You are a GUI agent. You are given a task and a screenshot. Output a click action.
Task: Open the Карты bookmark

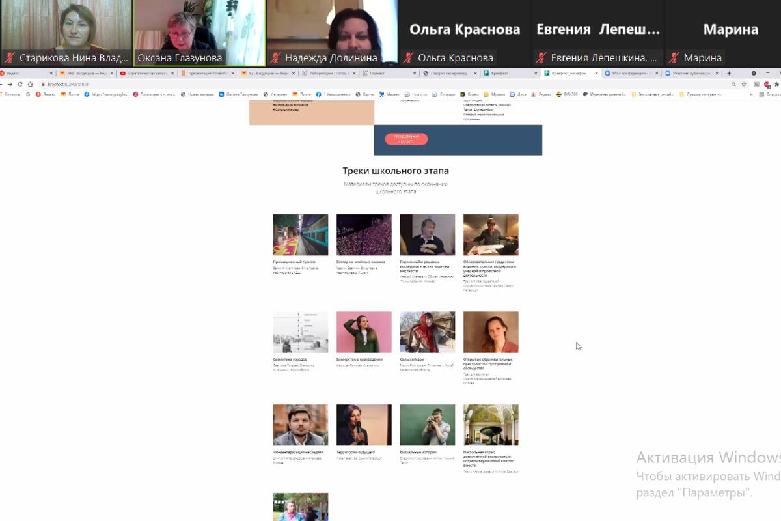(x=364, y=94)
